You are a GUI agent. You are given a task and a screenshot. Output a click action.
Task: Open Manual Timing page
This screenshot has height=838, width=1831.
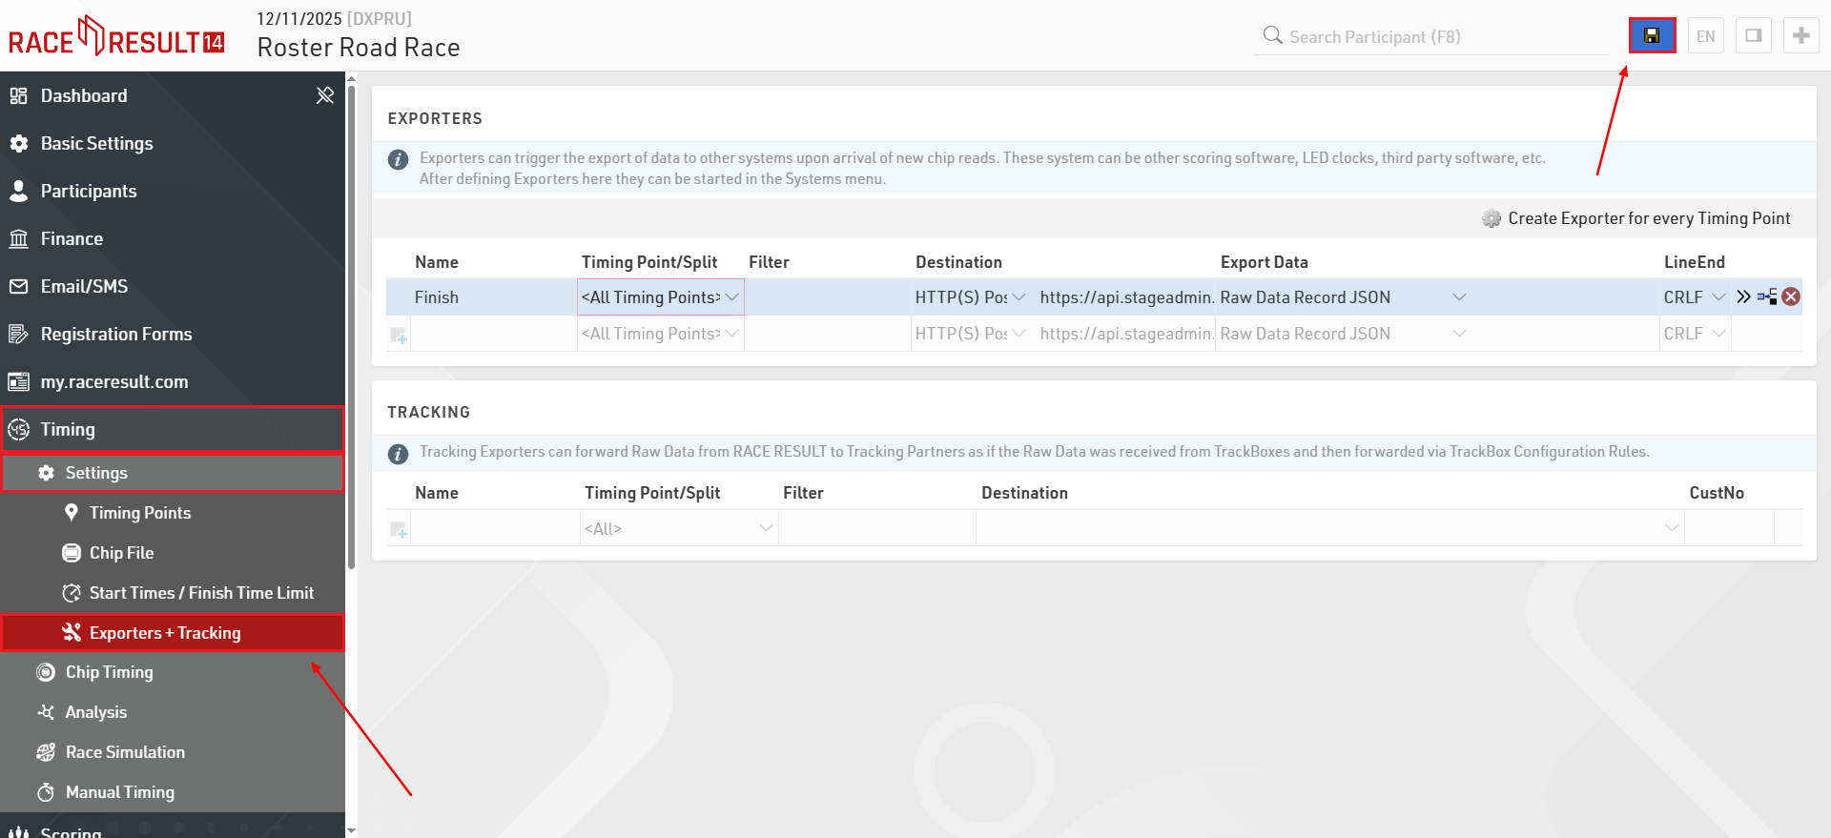(172, 792)
